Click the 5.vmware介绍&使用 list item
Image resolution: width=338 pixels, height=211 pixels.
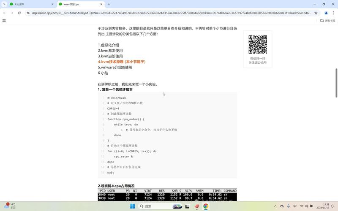tap(115, 68)
